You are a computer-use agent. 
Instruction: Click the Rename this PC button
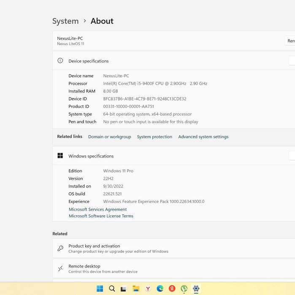pyautogui.click(x=290, y=41)
